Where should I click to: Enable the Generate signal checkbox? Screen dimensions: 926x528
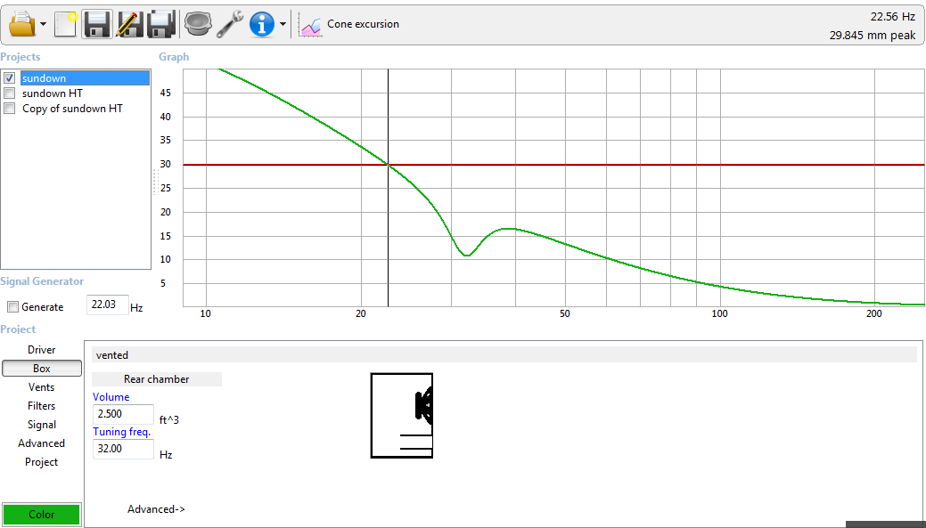13,307
